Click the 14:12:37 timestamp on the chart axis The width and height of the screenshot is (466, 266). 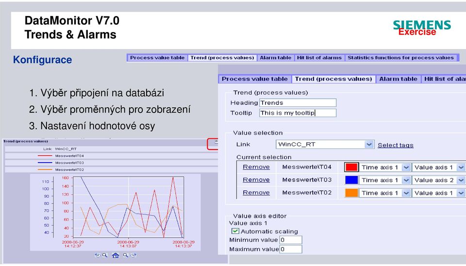(73, 246)
